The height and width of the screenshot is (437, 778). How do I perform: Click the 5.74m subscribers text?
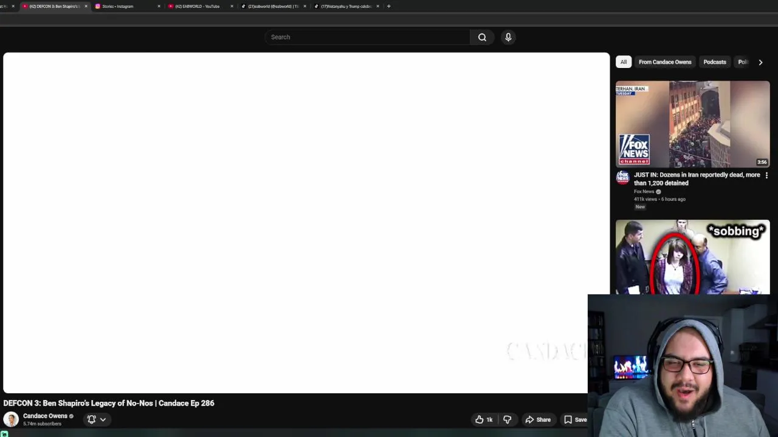point(42,424)
